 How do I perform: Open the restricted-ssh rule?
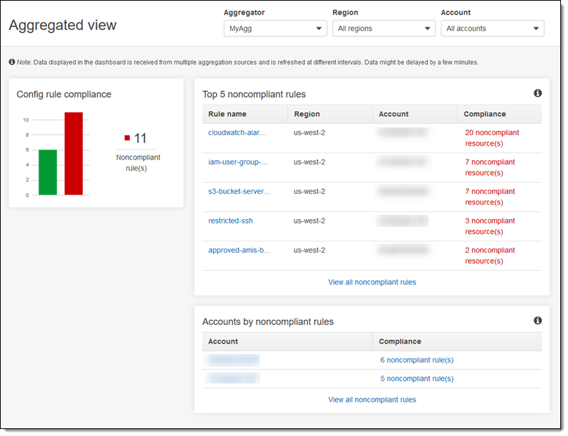click(230, 220)
